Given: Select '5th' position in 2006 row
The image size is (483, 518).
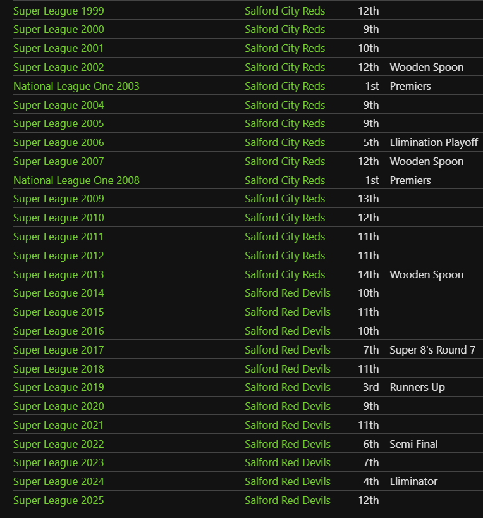Looking at the screenshot, I should point(371,143).
